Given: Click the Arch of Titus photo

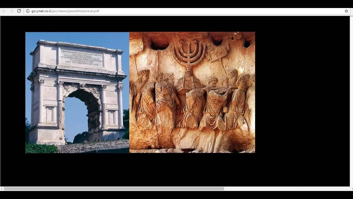Looking at the screenshot, I should pos(77,93).
